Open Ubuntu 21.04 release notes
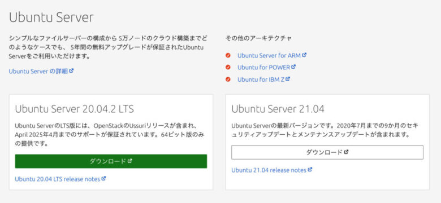The image size is (441, 203). [272, 170]
